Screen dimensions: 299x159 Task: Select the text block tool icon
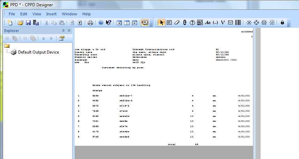[169, 23]
